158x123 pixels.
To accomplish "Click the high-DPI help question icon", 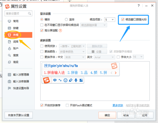I will coord(60,31).
